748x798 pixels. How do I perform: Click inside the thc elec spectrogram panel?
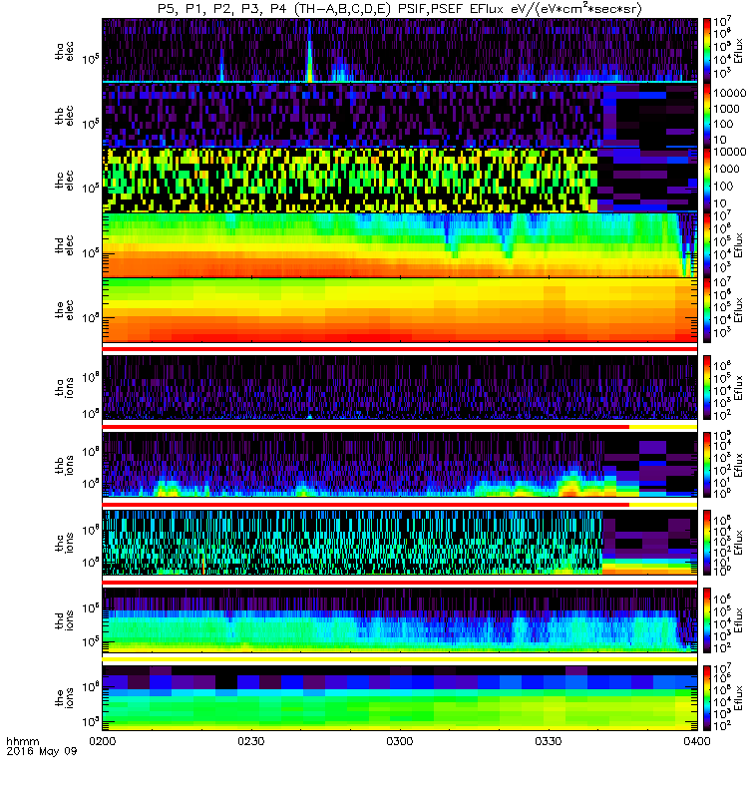[400, 181]
